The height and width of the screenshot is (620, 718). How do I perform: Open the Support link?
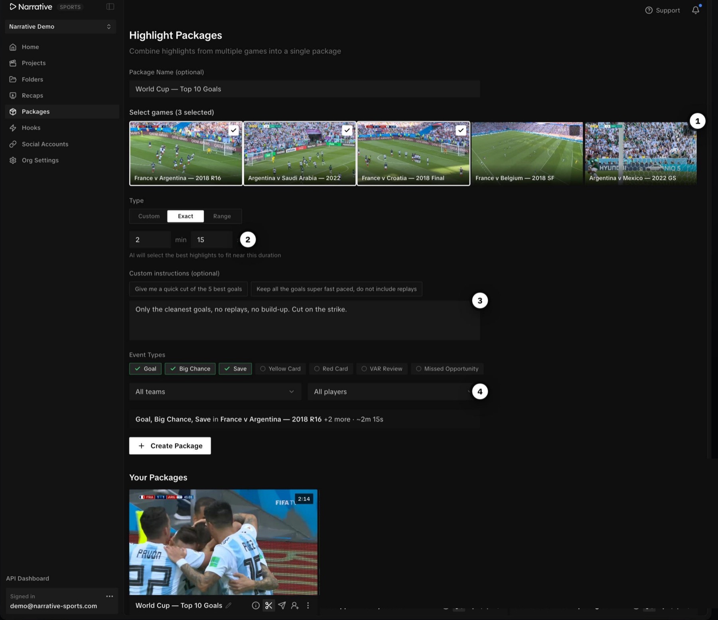tap(663, 10)
